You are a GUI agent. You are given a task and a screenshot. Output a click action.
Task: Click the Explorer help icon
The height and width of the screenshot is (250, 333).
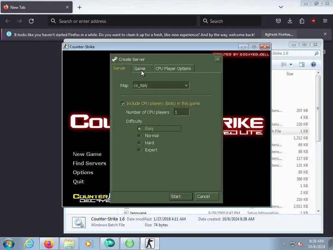pos(313,64)
